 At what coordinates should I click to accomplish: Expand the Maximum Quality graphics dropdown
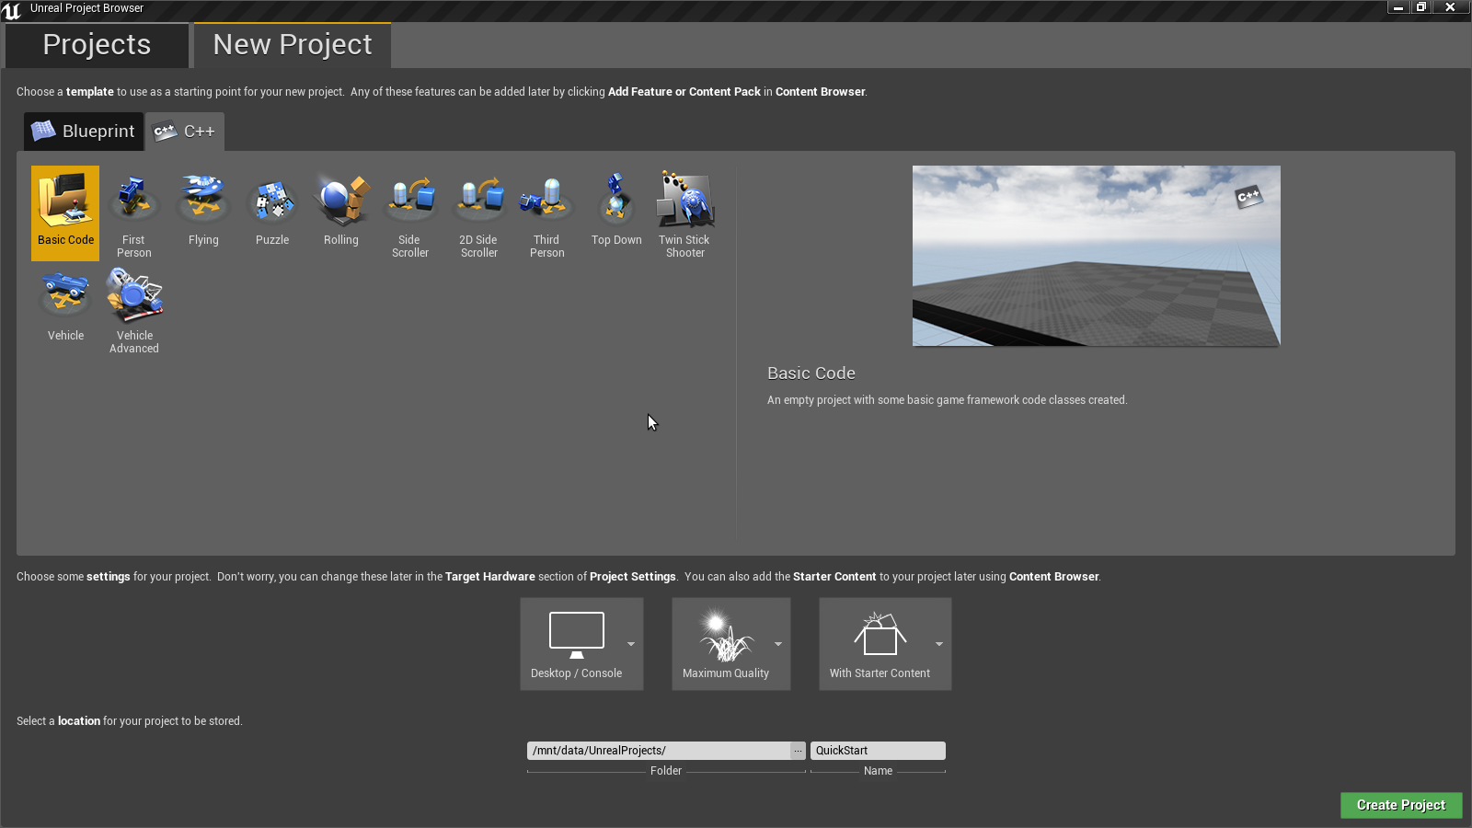tap(731, 644)
